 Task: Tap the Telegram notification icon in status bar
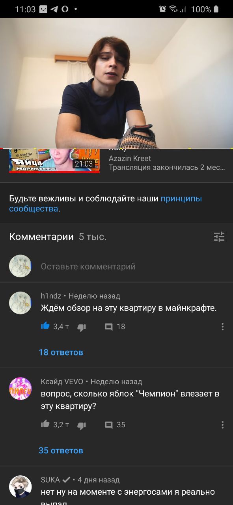(54, 9)
